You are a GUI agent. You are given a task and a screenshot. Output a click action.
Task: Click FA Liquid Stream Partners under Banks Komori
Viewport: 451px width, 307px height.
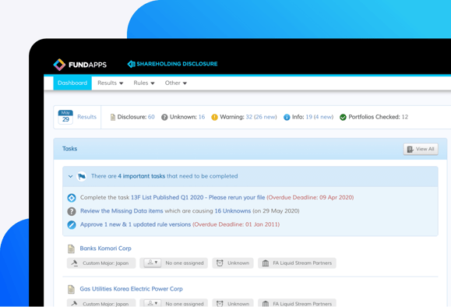[302, 263]
